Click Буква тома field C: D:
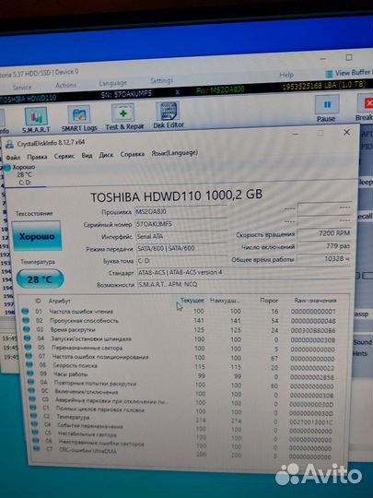Image resolution: width=373 pixels, height=498 pixels. [x=182, y=260]
